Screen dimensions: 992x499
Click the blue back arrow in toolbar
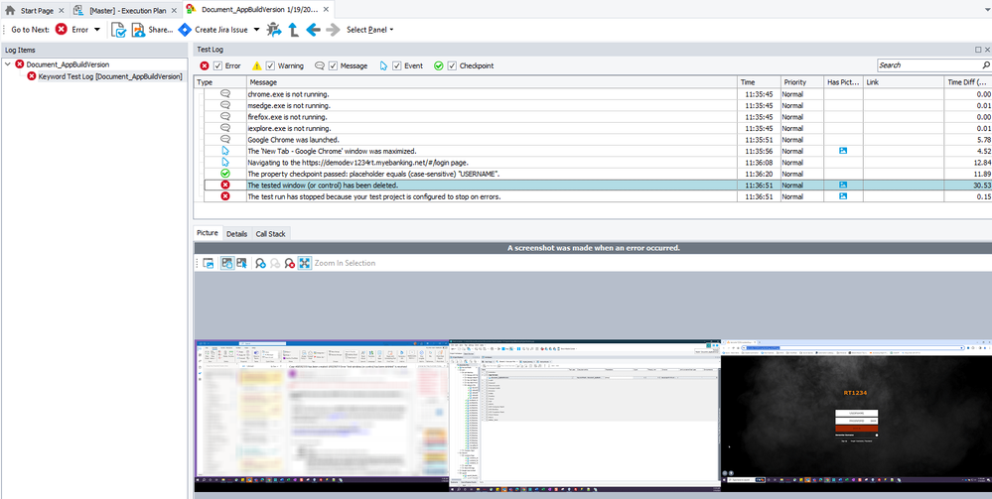coord(313,30)
